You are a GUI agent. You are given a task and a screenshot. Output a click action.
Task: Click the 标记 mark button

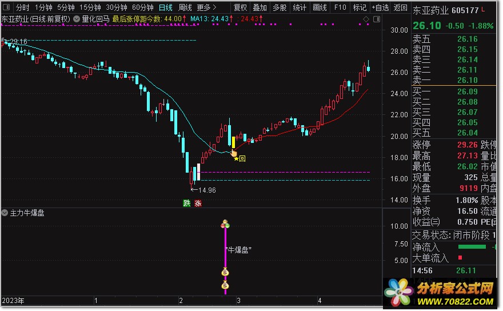pyautogui.click(x=360, y=7)
